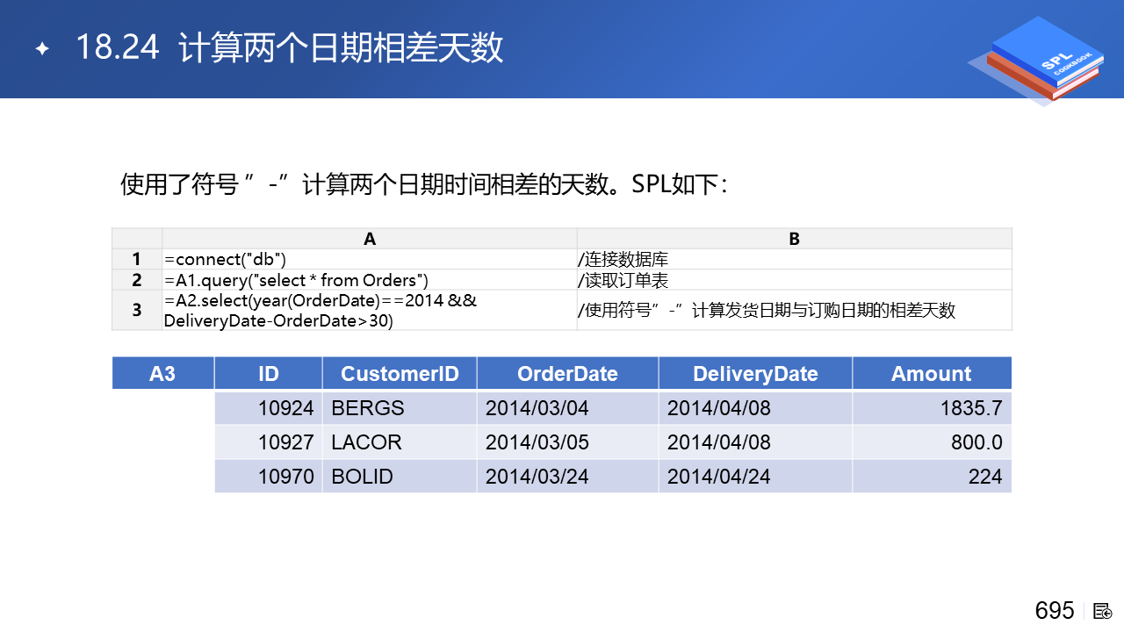Click the ID column header
Viewport: 1124px width, 632px height.
[x=269, y=373]
